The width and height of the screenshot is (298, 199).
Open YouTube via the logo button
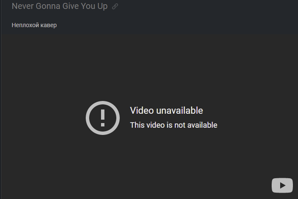[x=282, y=185]
